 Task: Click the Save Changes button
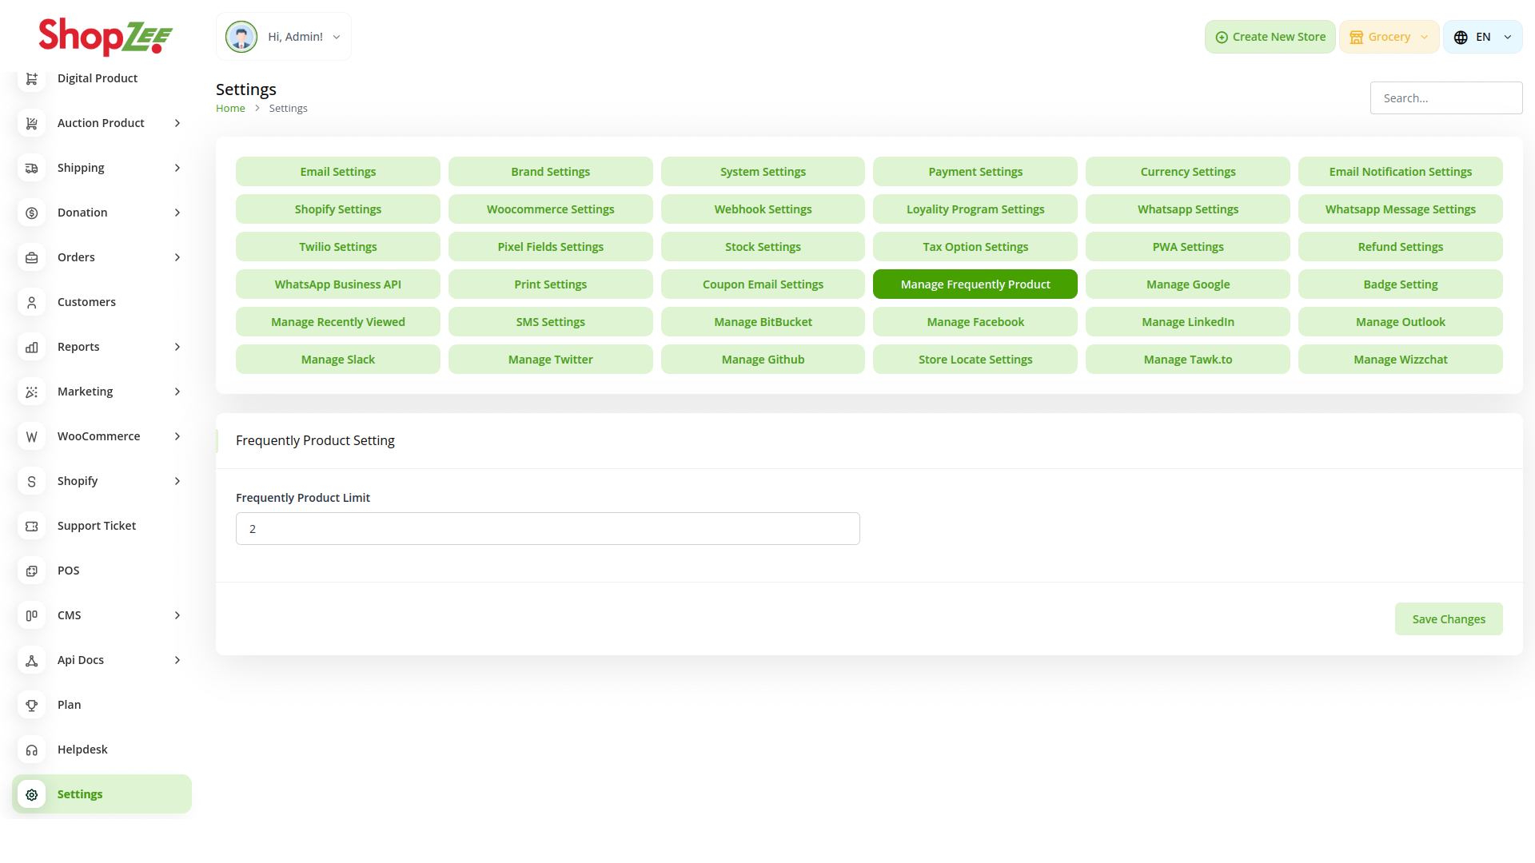[x=1448, y=619]
